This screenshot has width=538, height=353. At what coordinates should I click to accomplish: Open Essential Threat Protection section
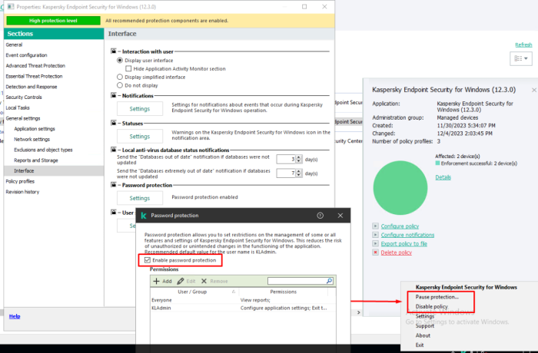[x=35, y=76]
